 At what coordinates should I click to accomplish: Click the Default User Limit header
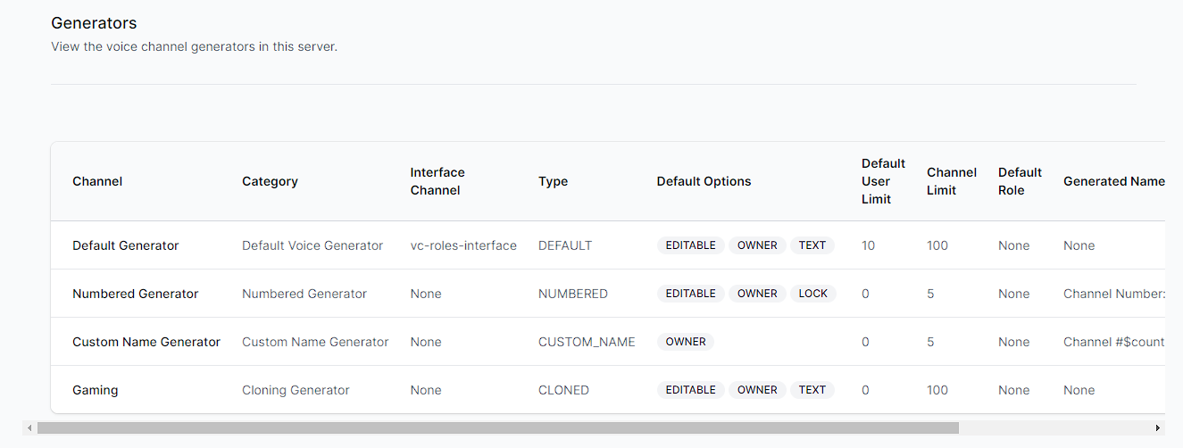pyautogui.click(x=883, y=181)
